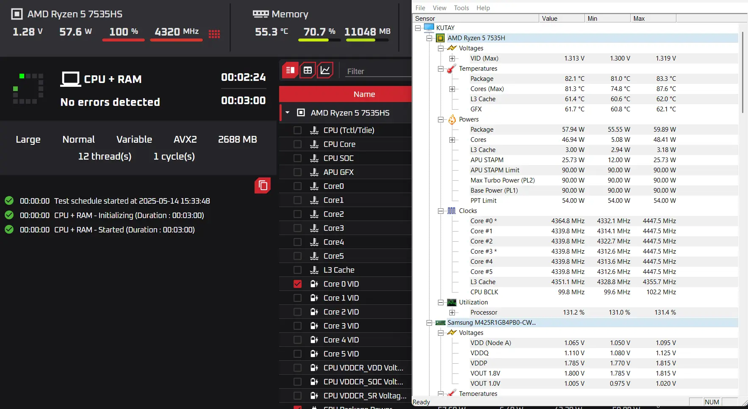Viewport: 748px width, 409px height.
Task: Collapse the Clocks section
Action: tap(440, 211)
